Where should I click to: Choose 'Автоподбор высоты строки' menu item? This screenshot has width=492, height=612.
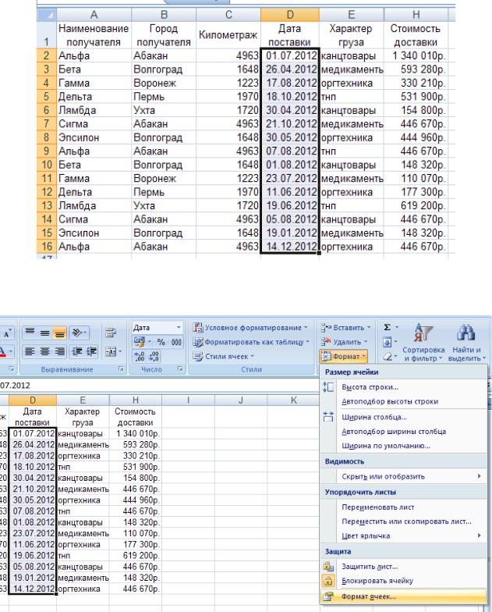(404, 401)
